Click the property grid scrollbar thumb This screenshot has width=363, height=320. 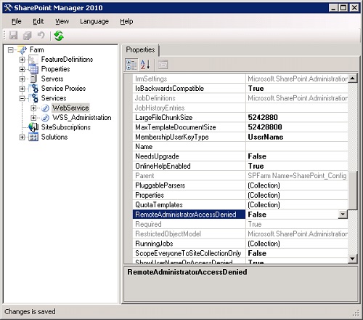(353, 191)
